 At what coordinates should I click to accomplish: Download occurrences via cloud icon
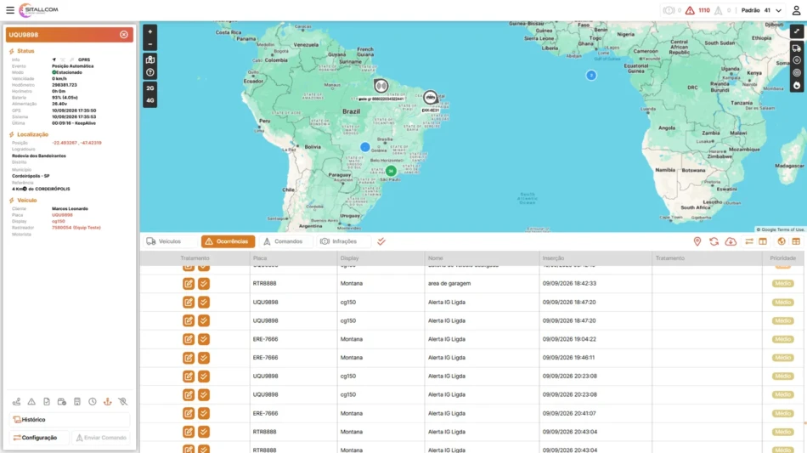point(731,241)
